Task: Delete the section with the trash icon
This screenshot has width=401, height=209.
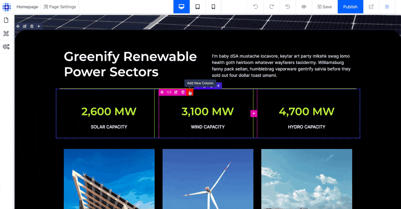Action: (32, 26)
